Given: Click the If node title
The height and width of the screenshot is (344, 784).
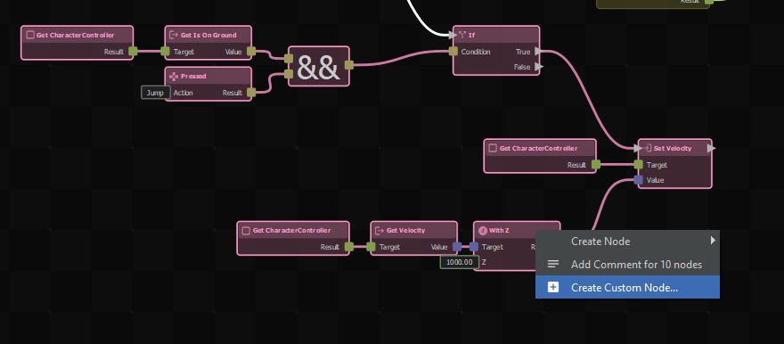Looking at the screenshot, I should pos(471,35).
